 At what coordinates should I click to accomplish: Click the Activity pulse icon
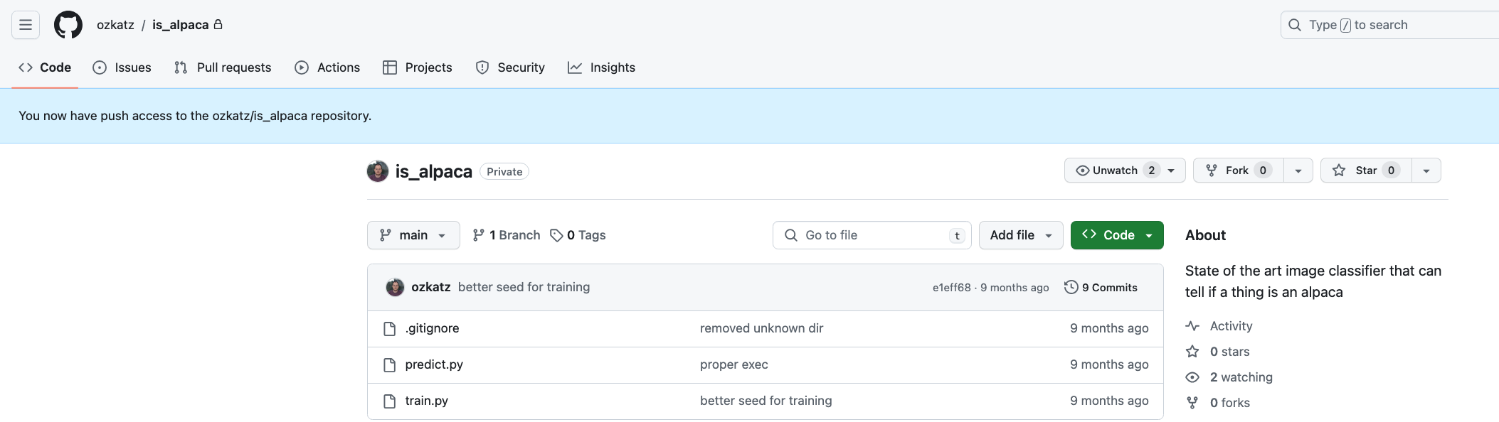coord(1192,326)
